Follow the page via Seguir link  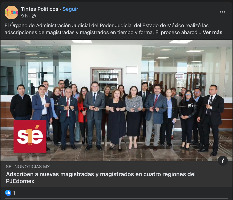pos(70,9)
